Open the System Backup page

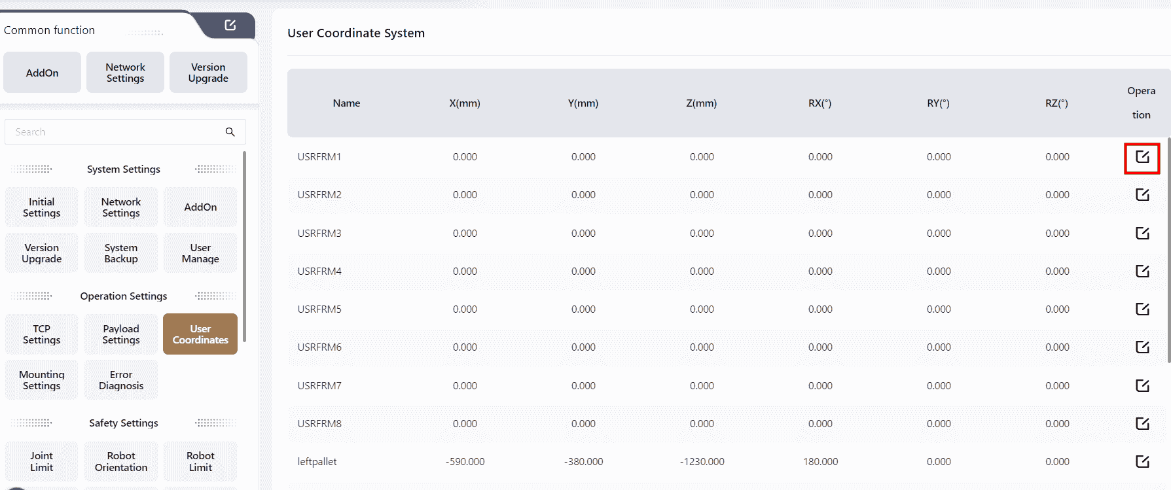[121, 253]
